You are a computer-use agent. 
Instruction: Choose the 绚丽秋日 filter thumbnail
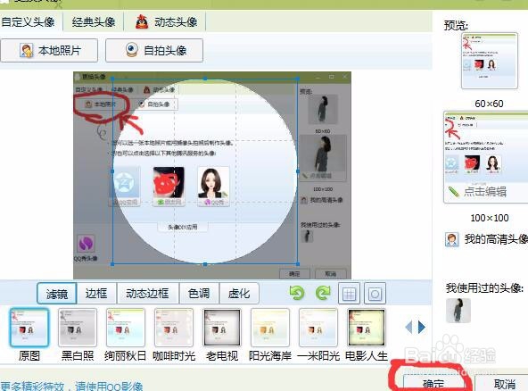(125, 328)
